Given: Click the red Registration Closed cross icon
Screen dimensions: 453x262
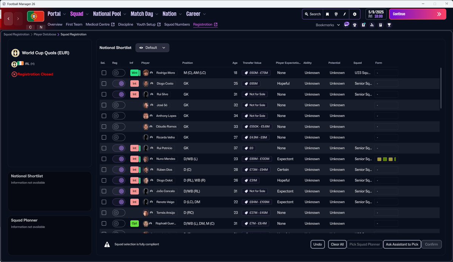Looking at the screenshot, I should click(14, 74).
